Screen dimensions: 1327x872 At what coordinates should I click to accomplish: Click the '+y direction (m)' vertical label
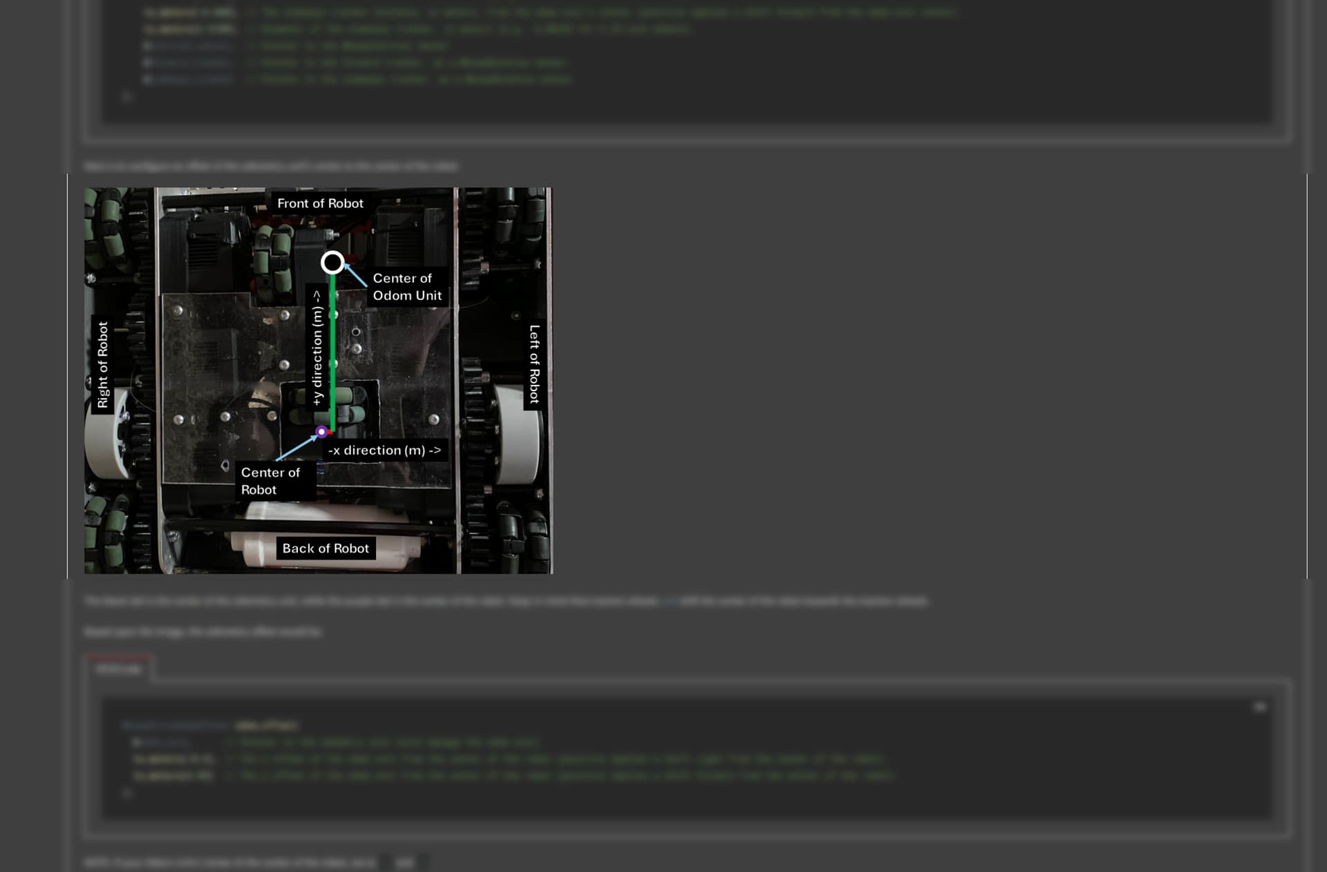pos(317,347)
